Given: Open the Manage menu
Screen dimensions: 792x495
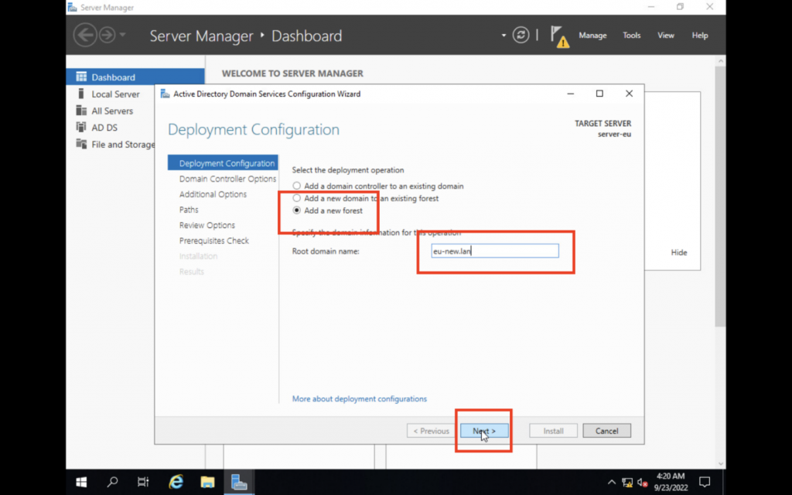Looking at the screenshot, I should tap(592, 36).
